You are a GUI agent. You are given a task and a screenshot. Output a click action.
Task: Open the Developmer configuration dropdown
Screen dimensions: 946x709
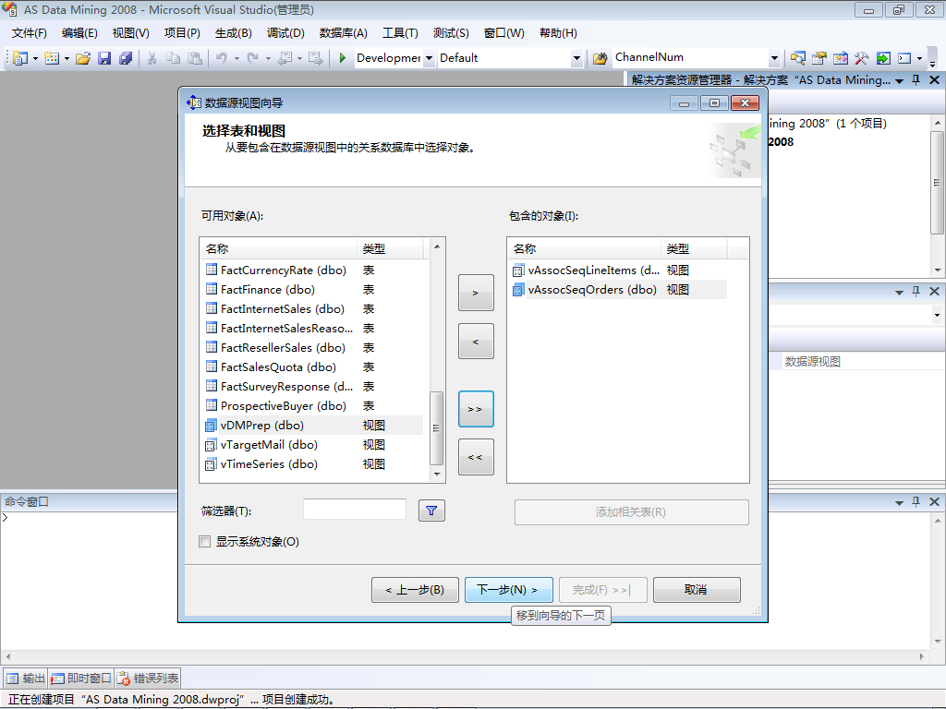[429, 58]
